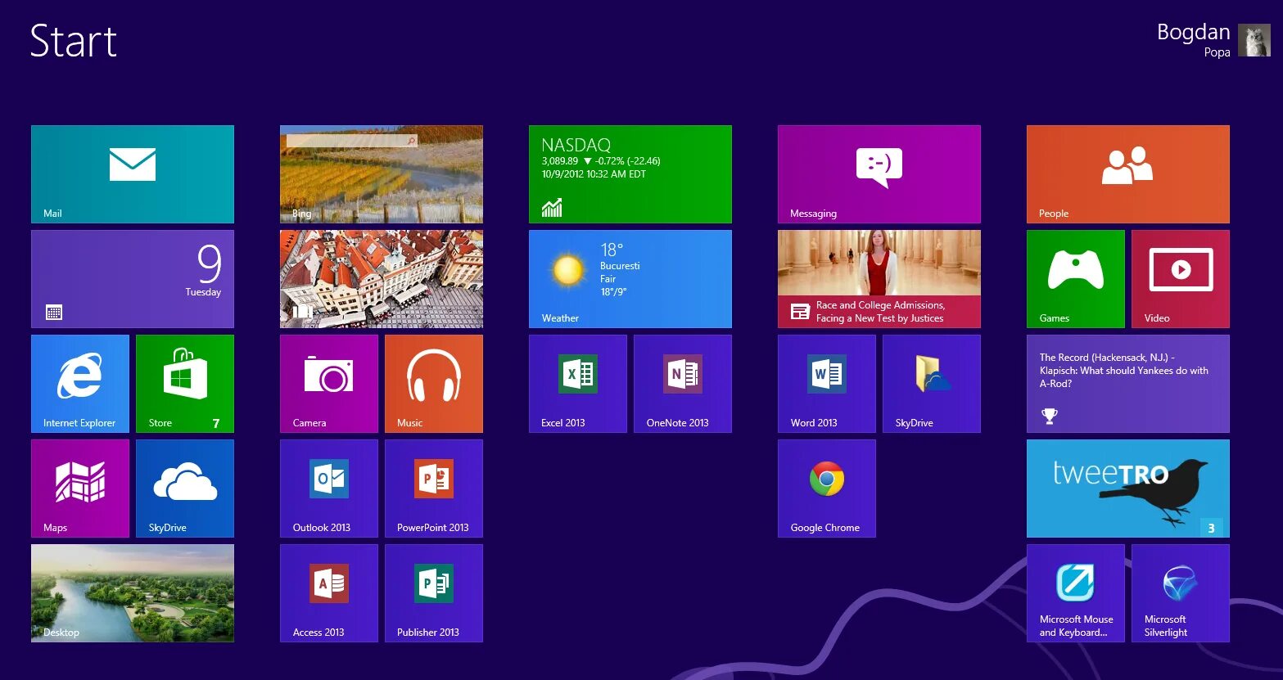Open the Maps tile

(x=80, y=489)
